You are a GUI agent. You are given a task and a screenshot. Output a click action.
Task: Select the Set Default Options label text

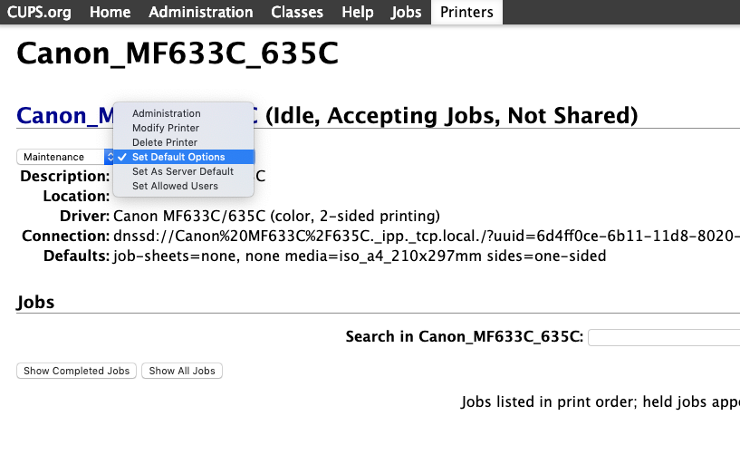pos(178,157)
